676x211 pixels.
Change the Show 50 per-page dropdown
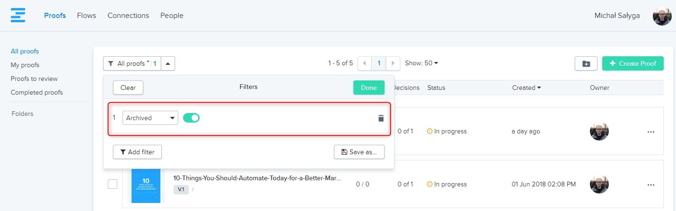(421, 63)
